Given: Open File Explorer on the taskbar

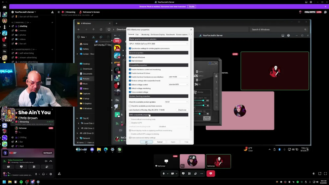Looking at the screenshot, I should click(10, 182).
